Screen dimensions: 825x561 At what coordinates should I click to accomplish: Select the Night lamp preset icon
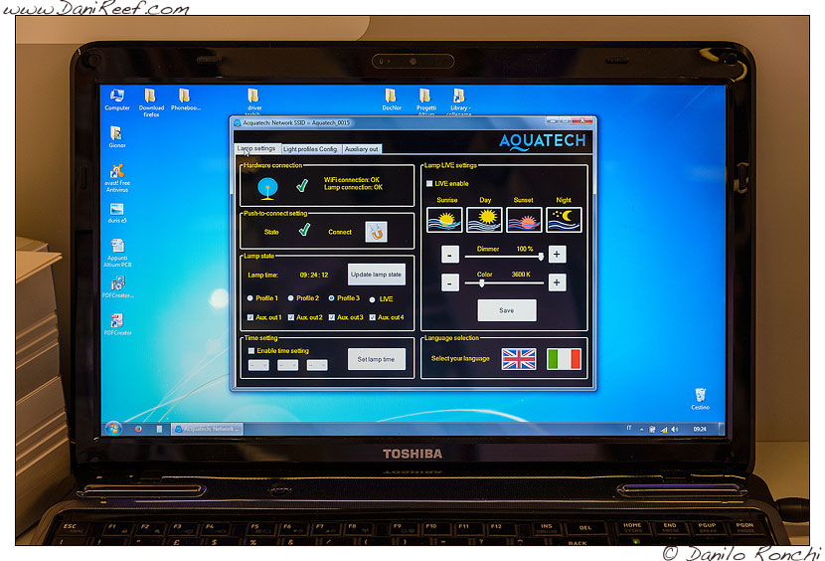(564, 220)
